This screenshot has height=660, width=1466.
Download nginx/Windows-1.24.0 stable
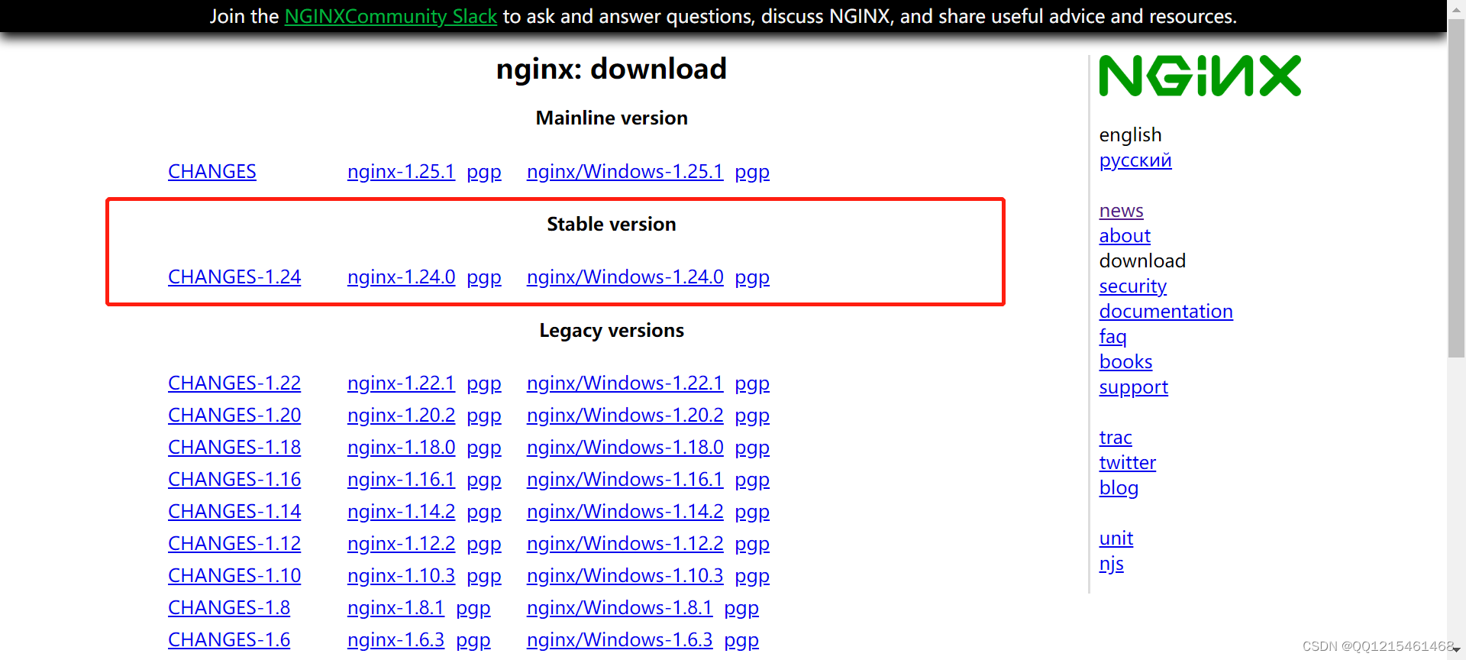pyautogui.click(x=625, y=277)
